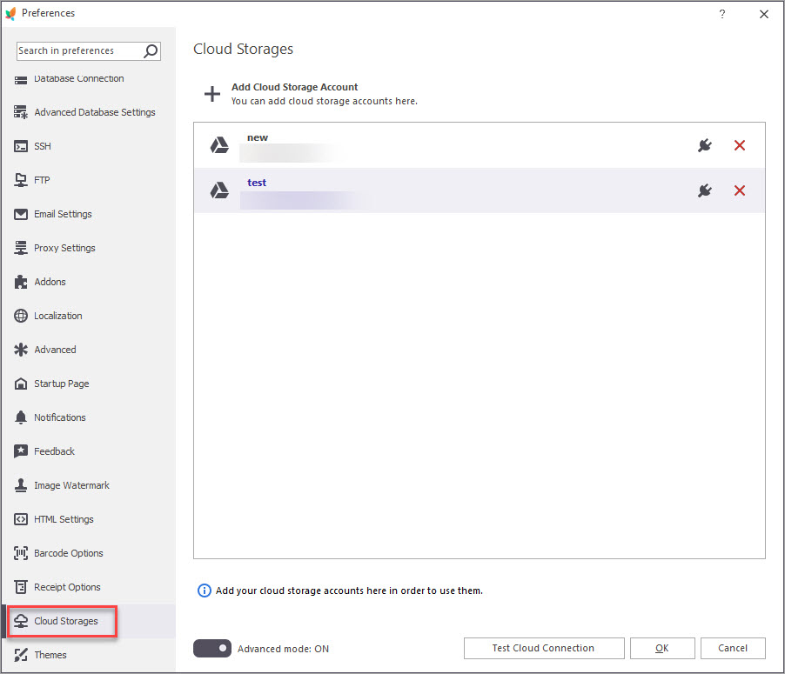
Task: Close the Preferences window
Action: [763, 14]
